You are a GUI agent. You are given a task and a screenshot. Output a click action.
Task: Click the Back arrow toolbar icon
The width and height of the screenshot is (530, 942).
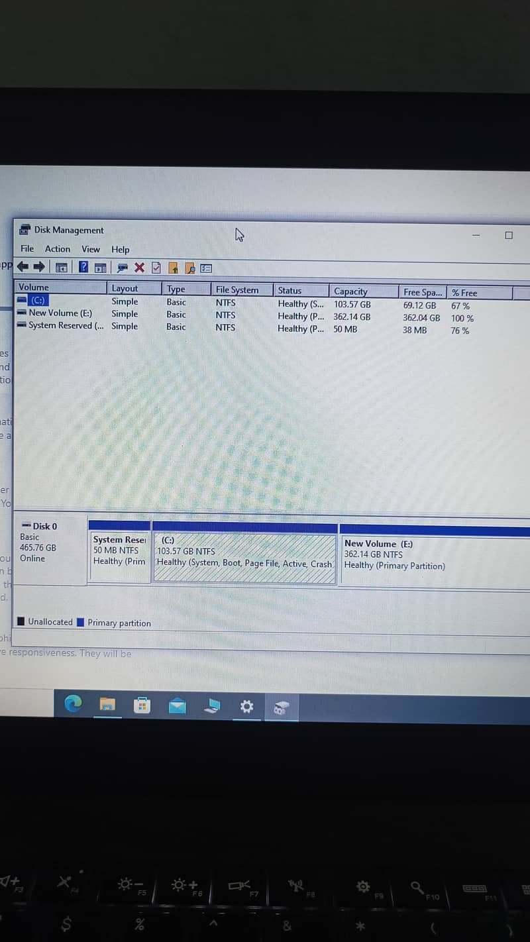pos(23,267)
